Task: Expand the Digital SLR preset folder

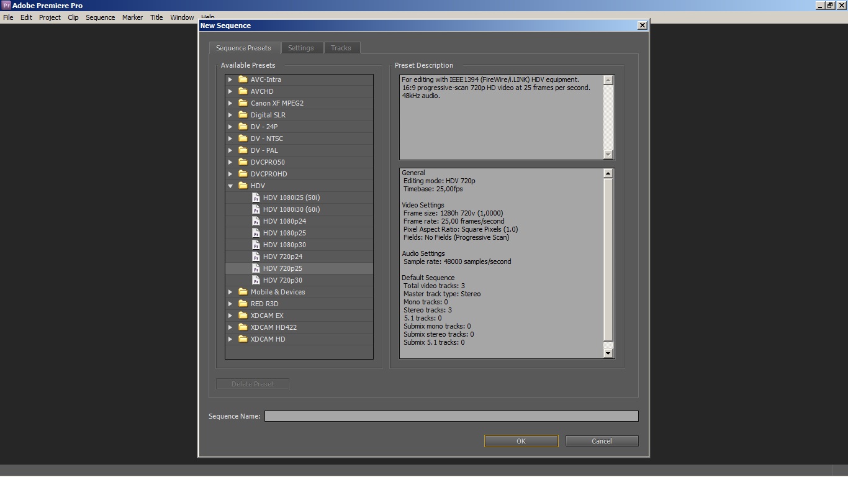Action: (x=230, y=115)
